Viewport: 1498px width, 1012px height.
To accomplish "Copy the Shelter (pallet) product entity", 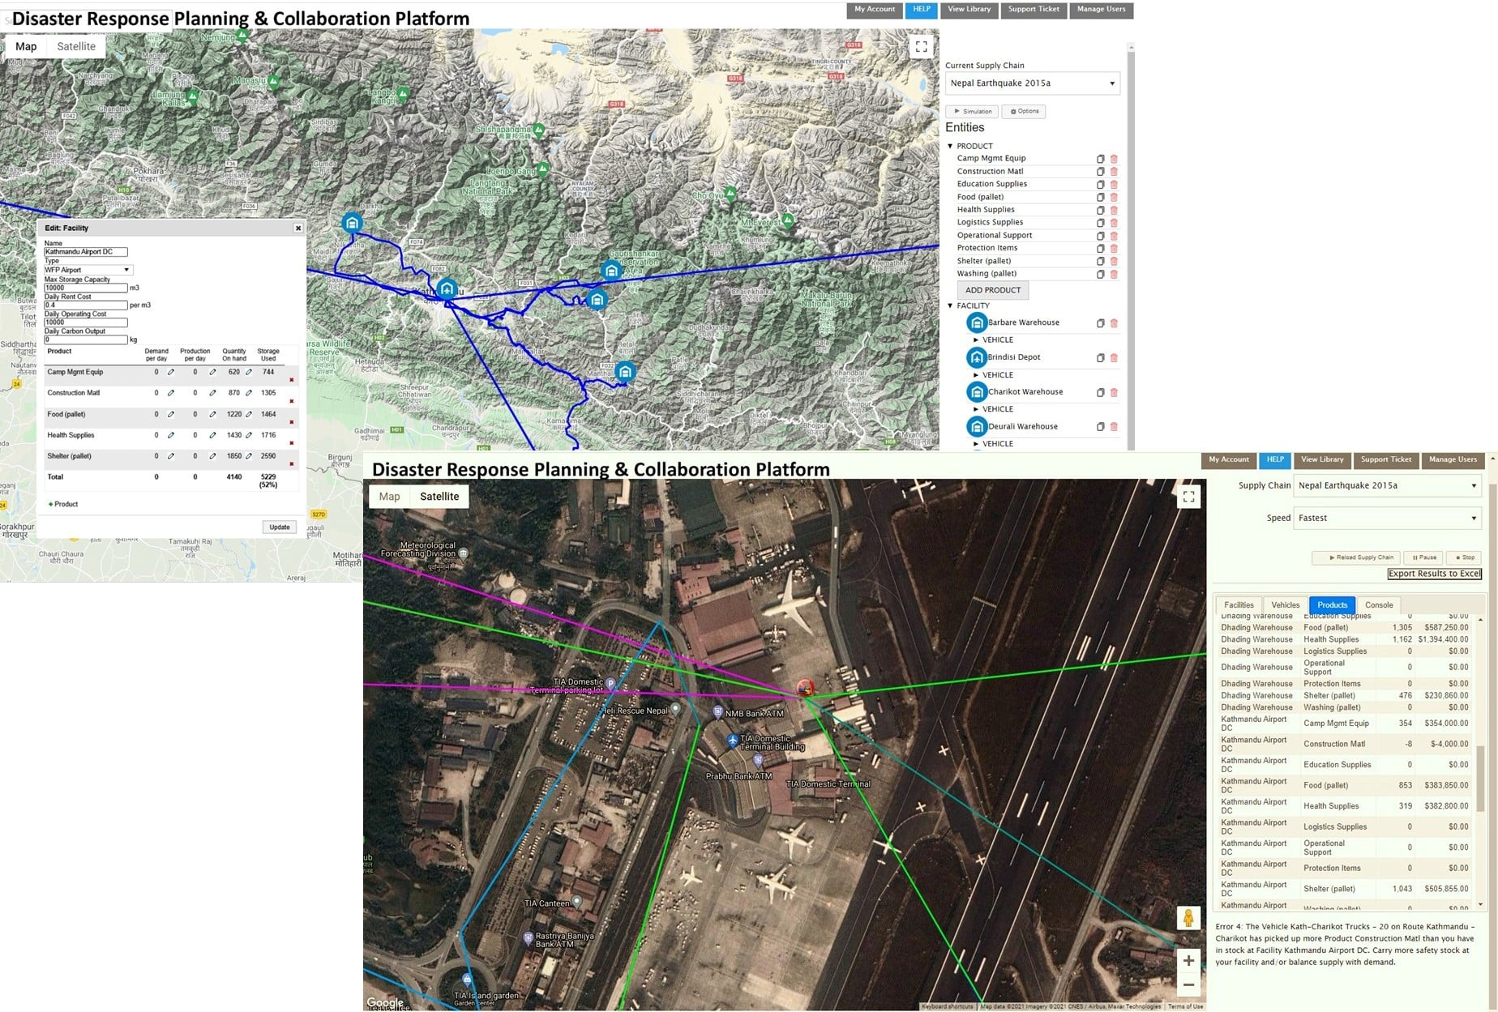I will click(x=1100, y=262).
